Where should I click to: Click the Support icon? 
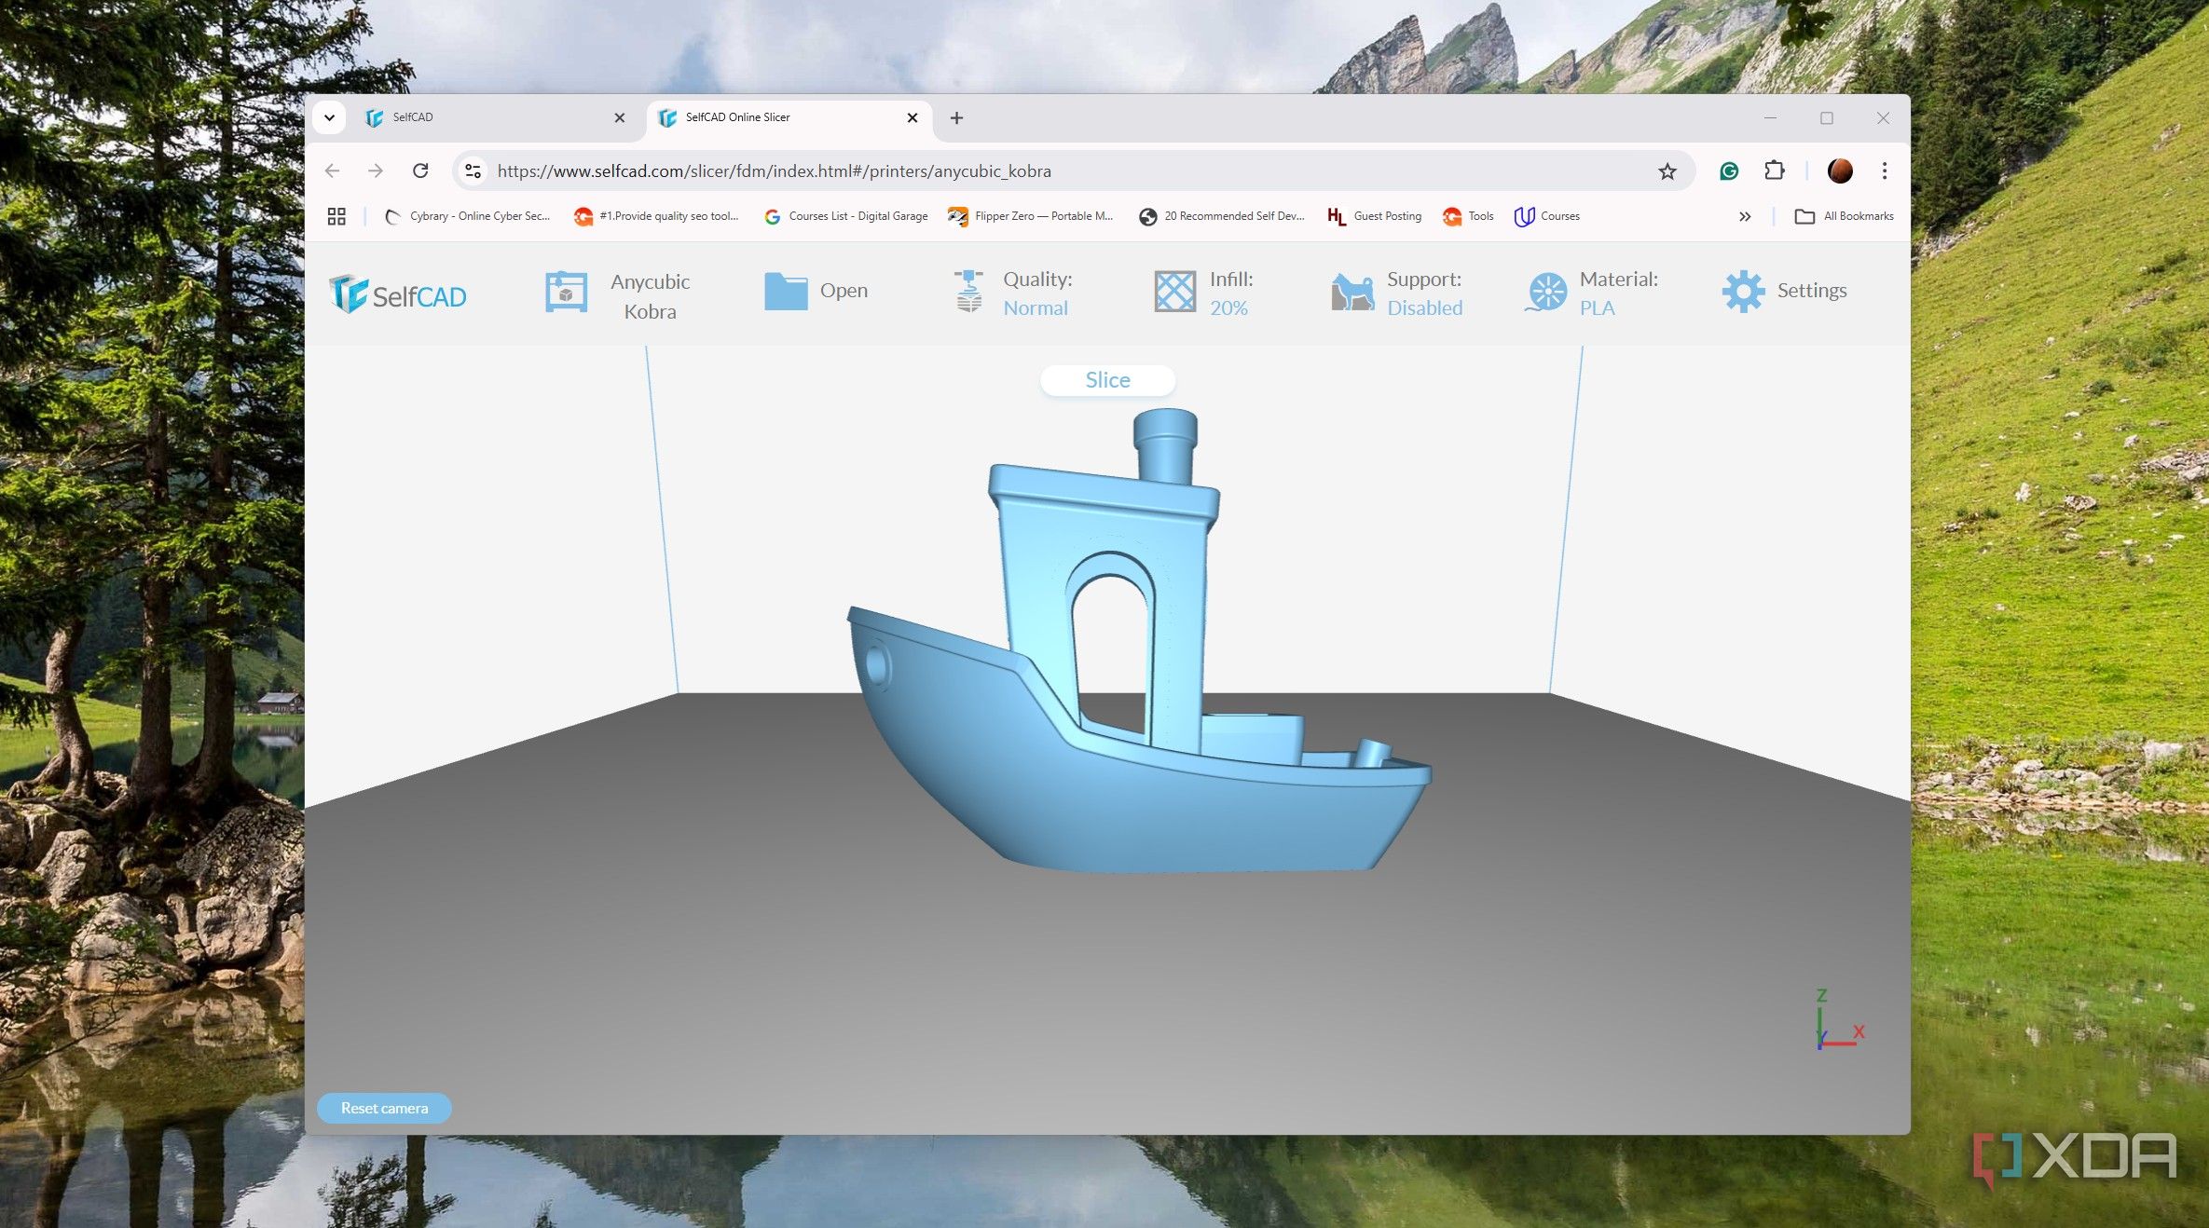pyautogui.click(x=1352, y=292)
